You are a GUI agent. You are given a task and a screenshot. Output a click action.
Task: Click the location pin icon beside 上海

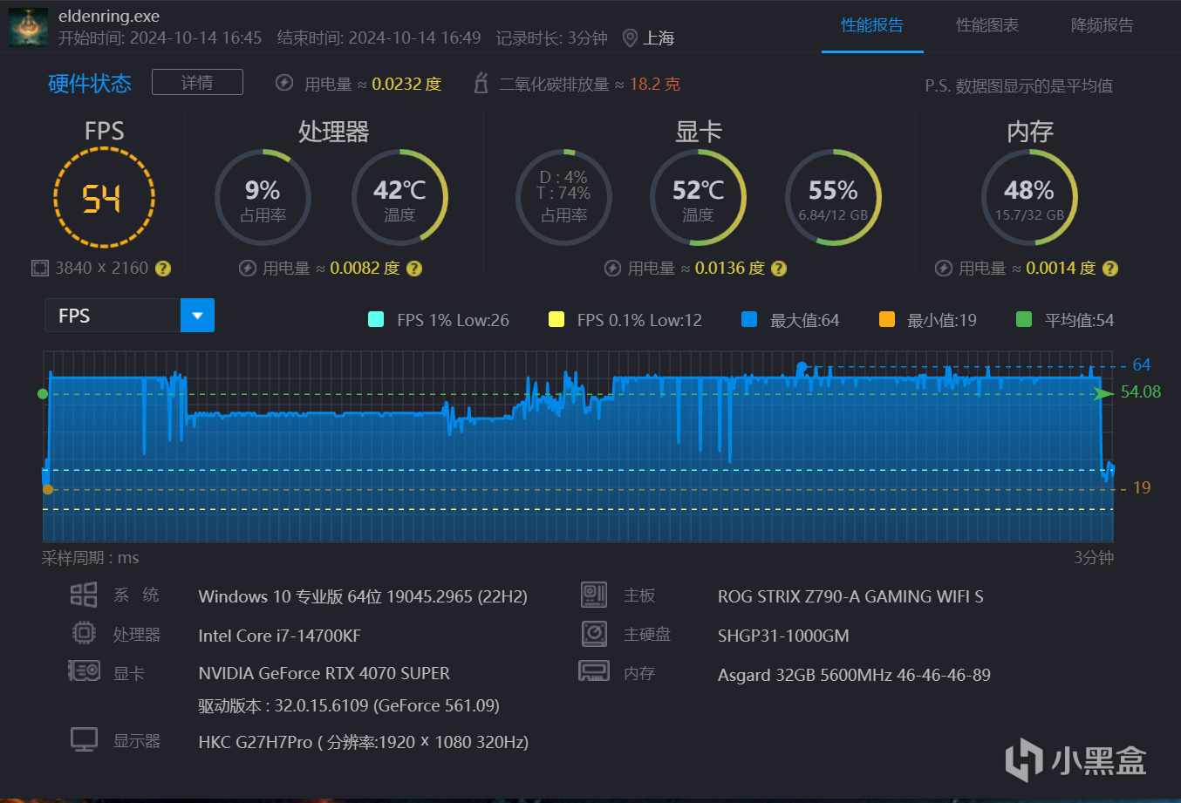(630, 38)
